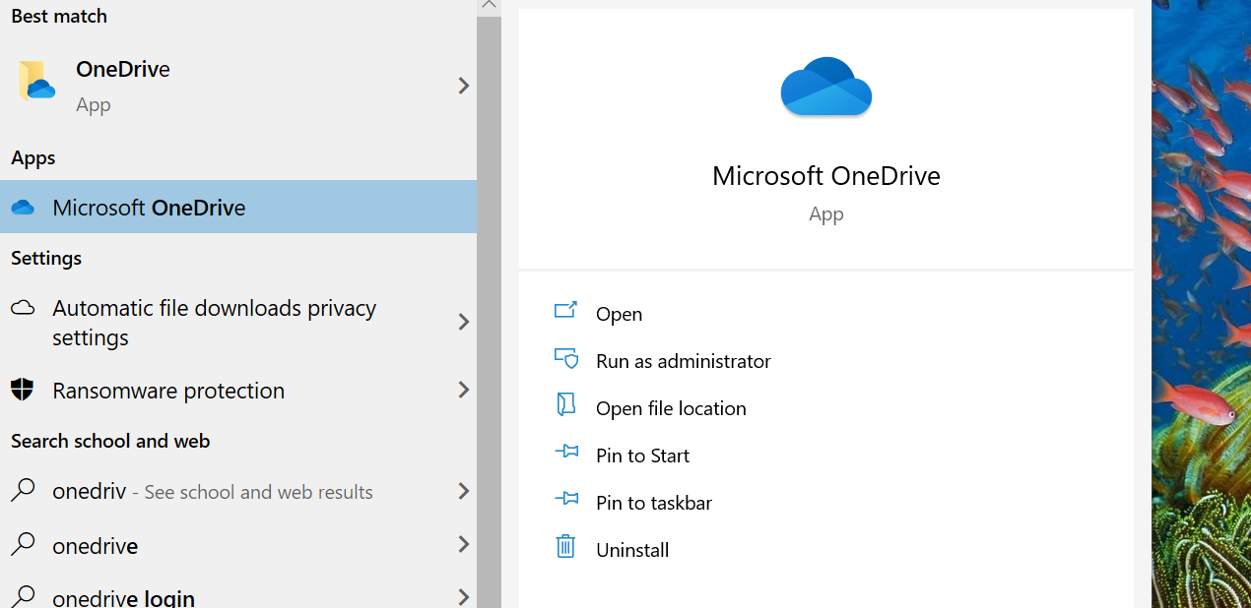Open Ransomware protection settings
The width and height of the screenshot is (1251, 608).
click(x=238, y=390)
